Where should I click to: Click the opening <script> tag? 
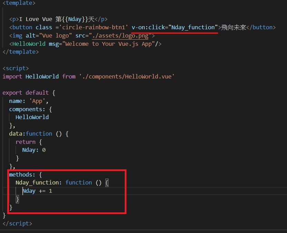(16, 68)
